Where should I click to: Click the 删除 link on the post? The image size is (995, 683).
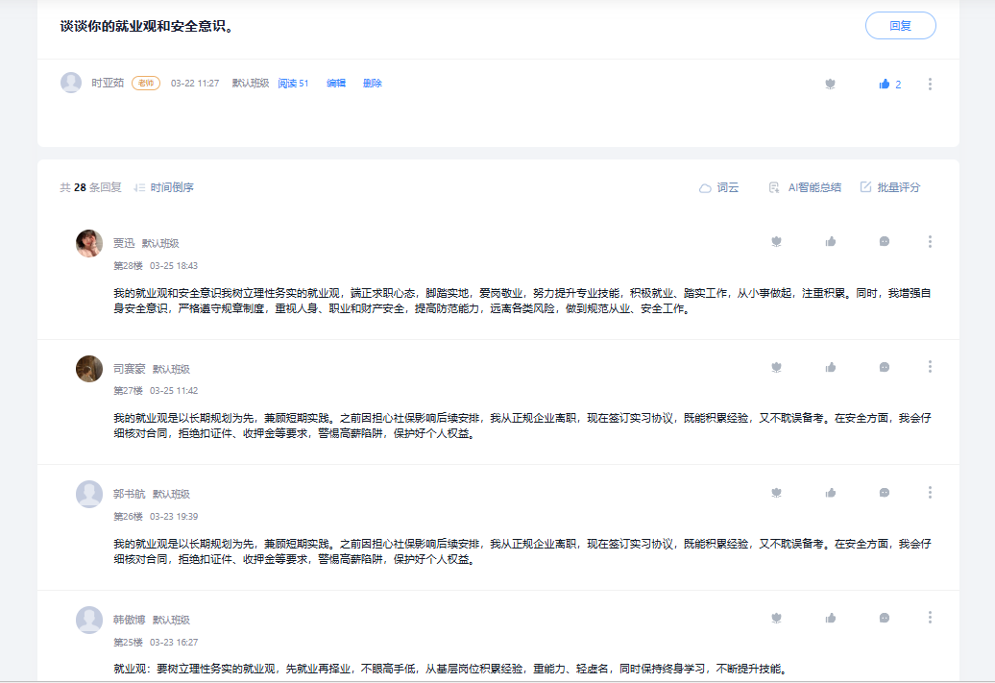pyautogui.click(x=372, y=84)
